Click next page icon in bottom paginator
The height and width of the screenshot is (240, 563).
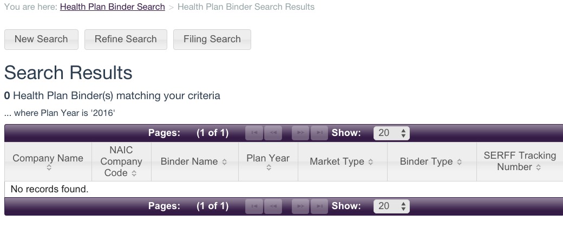click(300, 206)
